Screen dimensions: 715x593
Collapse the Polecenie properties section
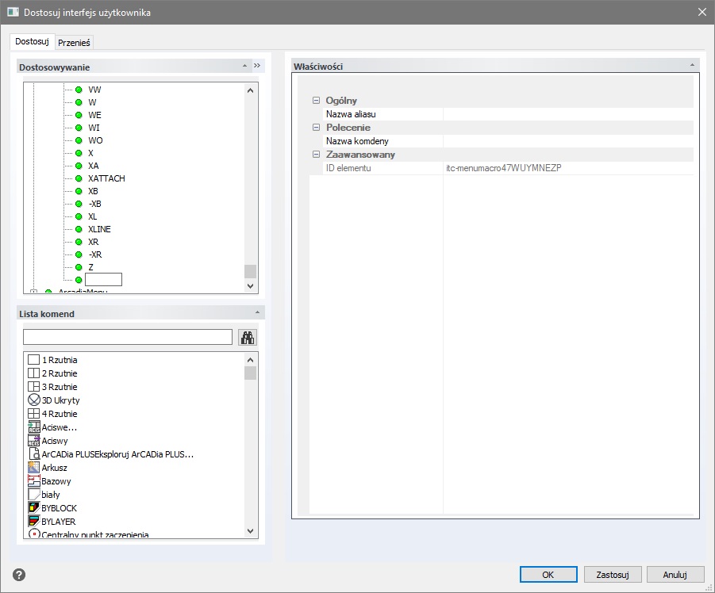pos(316,128)
